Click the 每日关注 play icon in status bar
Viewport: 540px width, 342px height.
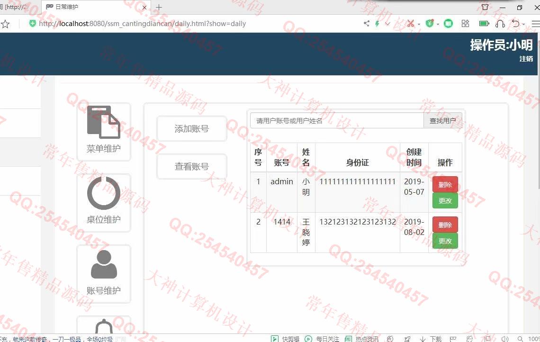click(308, 339)
